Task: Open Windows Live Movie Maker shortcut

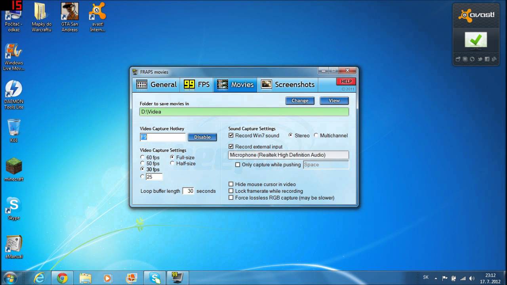Action: 14,57
